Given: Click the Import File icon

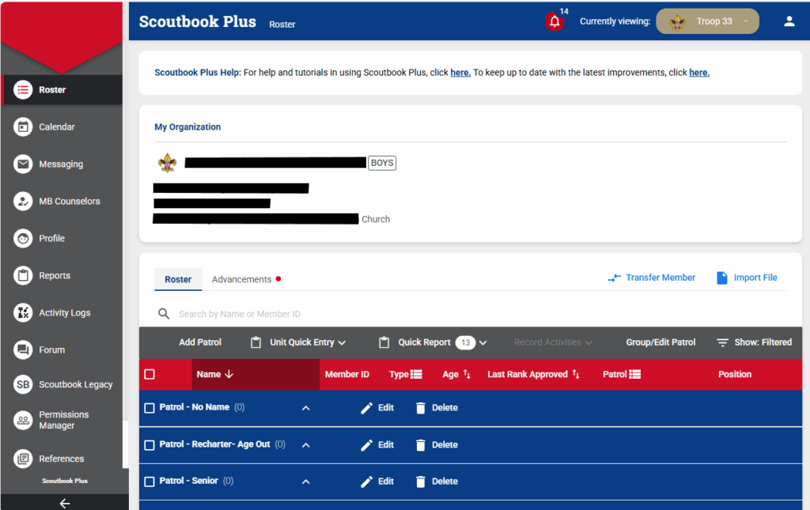Looking at the screenshot, I should coord(721,278).
